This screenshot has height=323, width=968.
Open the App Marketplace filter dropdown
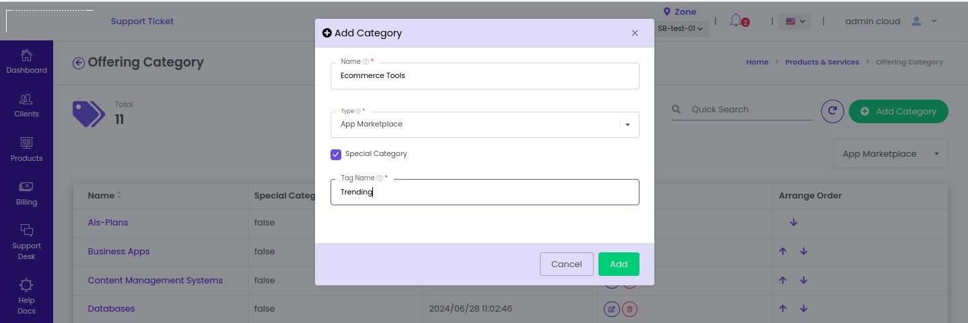point(891,153)
